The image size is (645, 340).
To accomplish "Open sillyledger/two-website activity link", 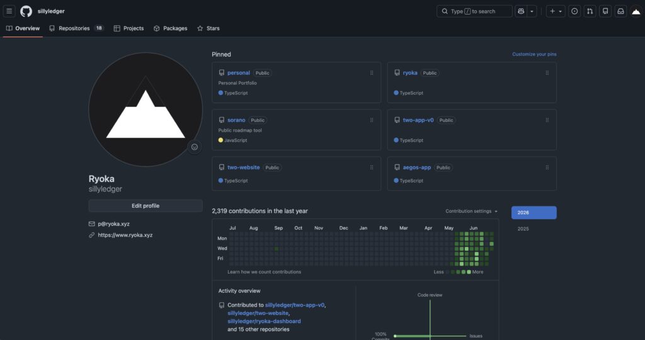I will click(258, 314).
